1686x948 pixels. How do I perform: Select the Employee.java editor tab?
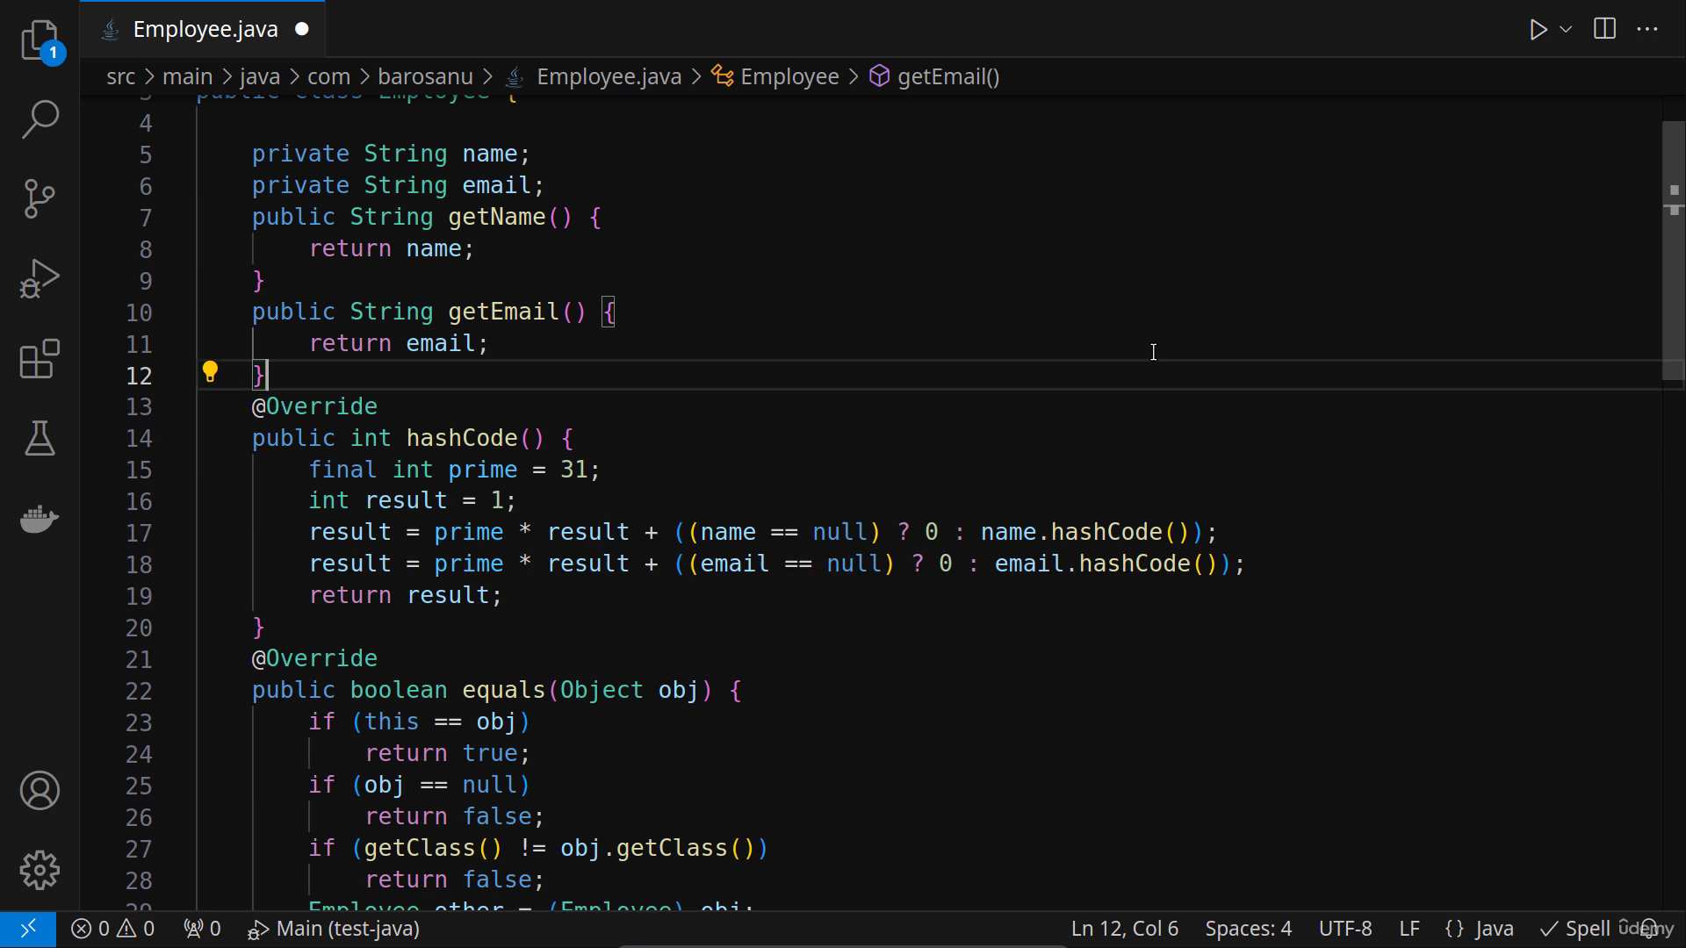[204, 29]
